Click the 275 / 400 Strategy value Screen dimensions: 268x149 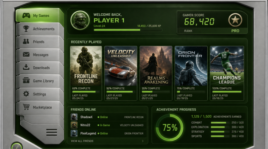238,132
